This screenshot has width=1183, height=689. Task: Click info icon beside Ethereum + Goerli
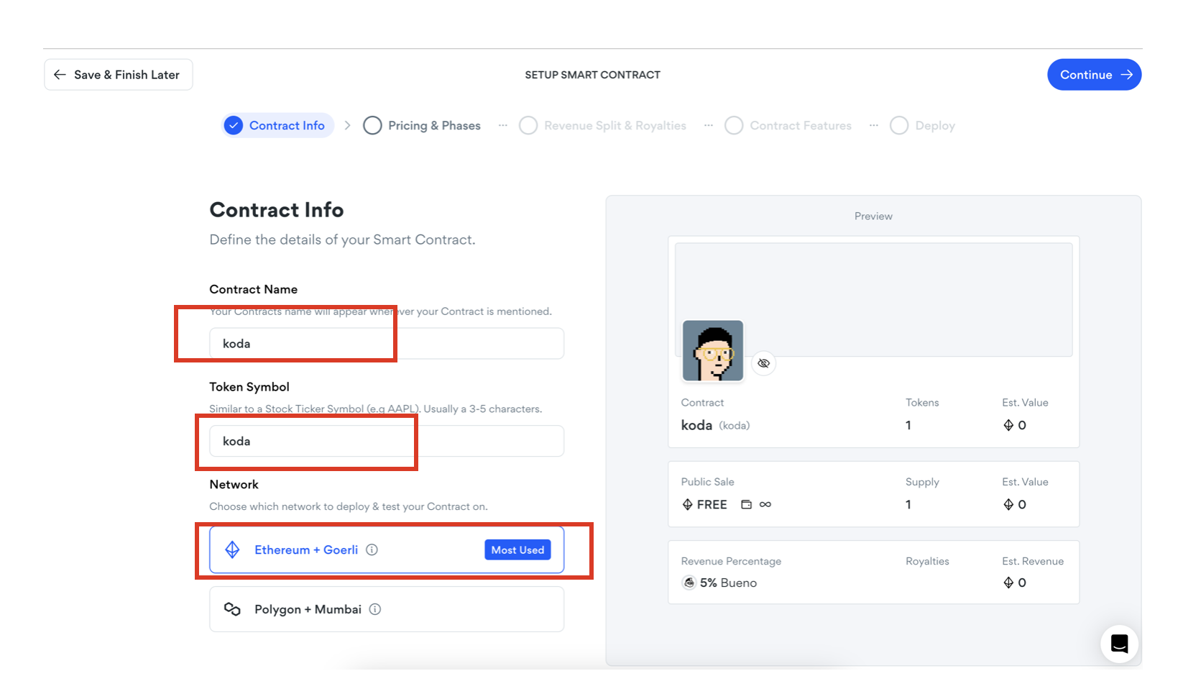[372, 550]
